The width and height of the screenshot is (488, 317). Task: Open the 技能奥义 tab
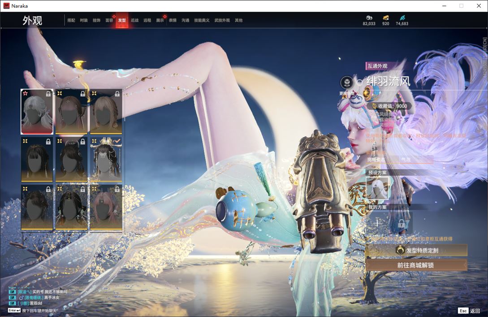tap(201, 20)
